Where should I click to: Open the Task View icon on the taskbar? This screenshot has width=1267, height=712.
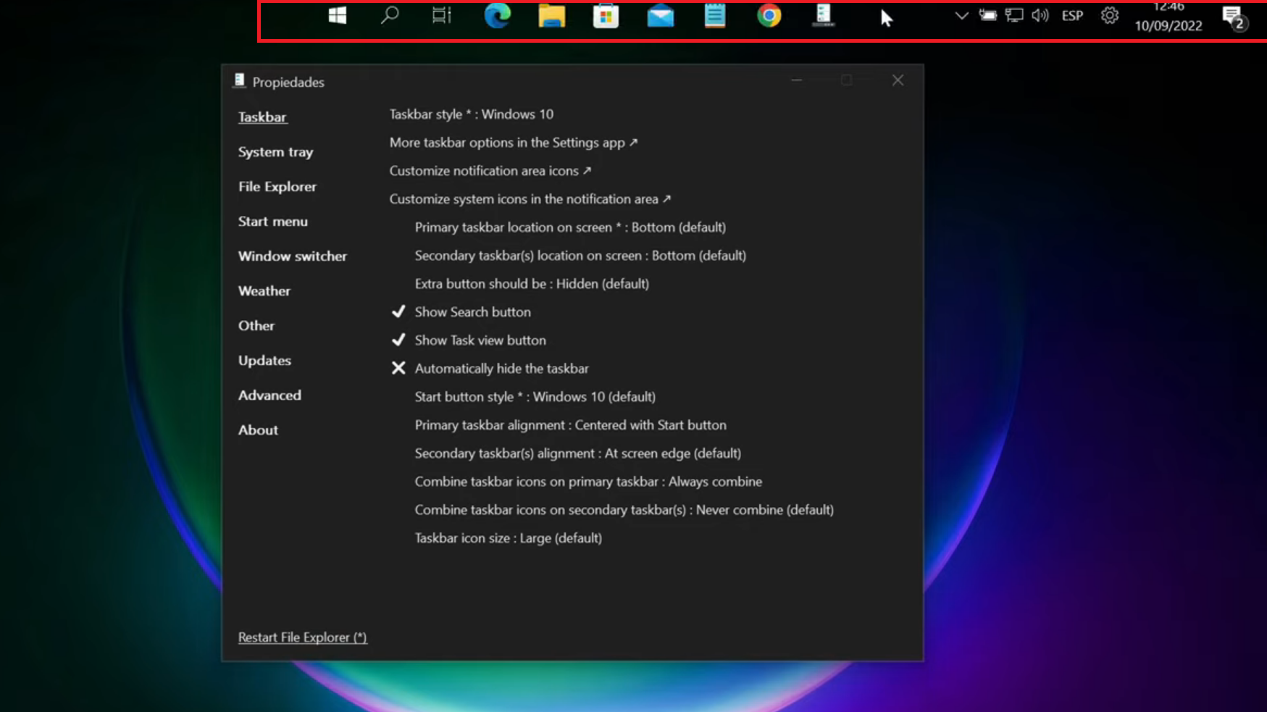click(x=441, y=15)
